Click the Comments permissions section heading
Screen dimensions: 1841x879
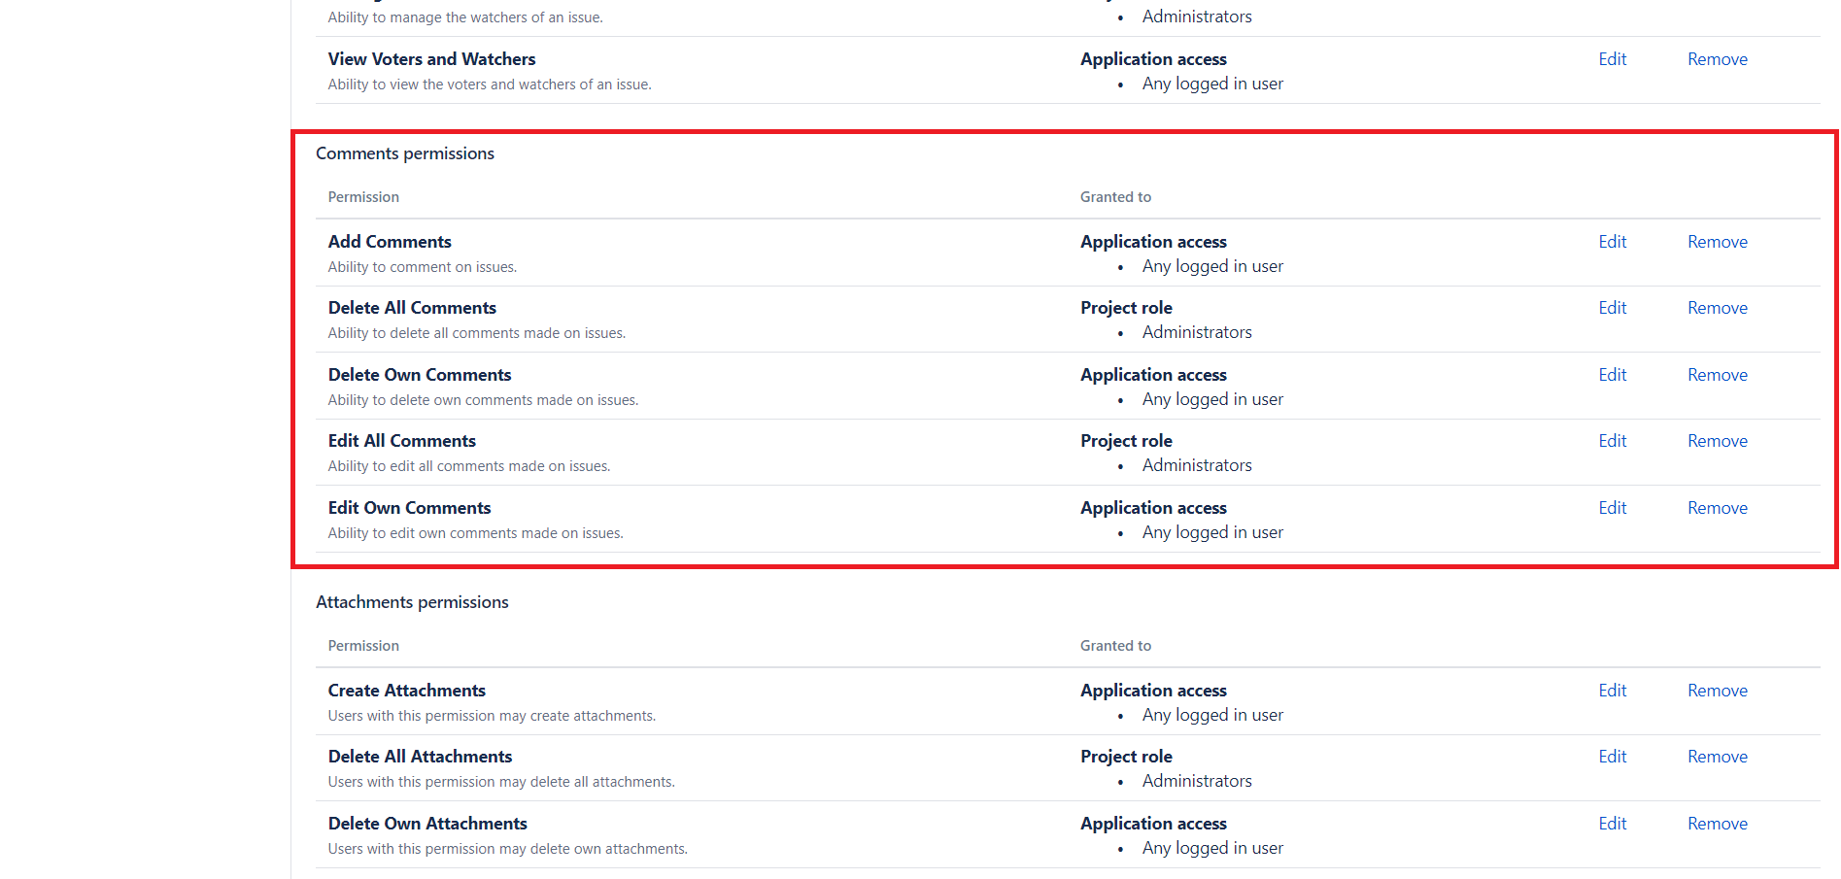coord(404,153)
